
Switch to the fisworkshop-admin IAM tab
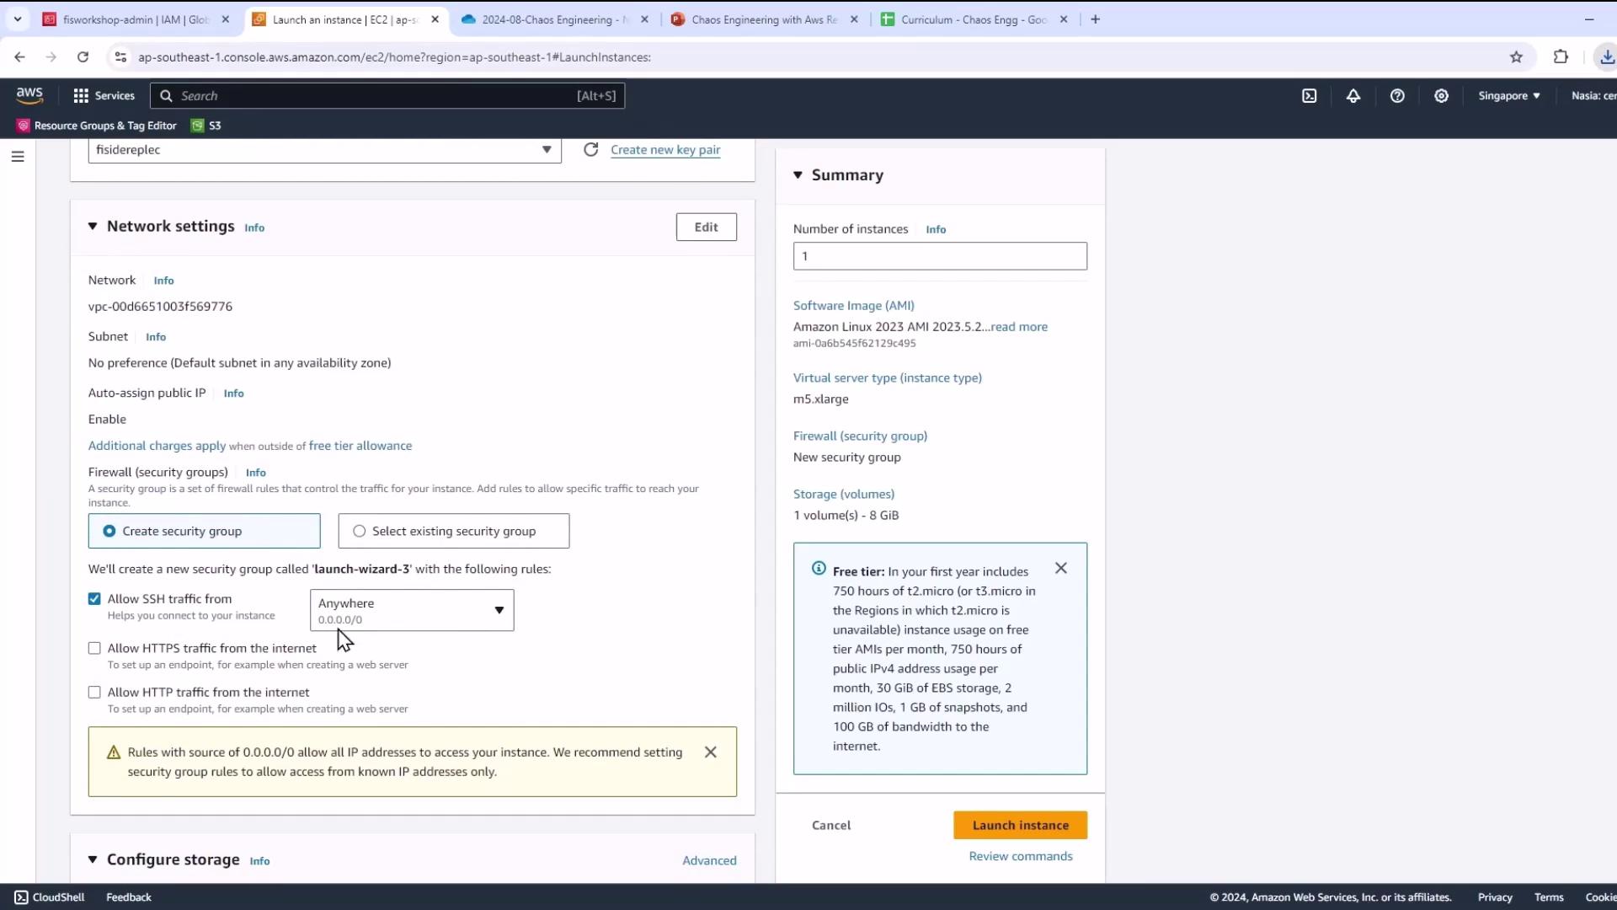[135, 19]
